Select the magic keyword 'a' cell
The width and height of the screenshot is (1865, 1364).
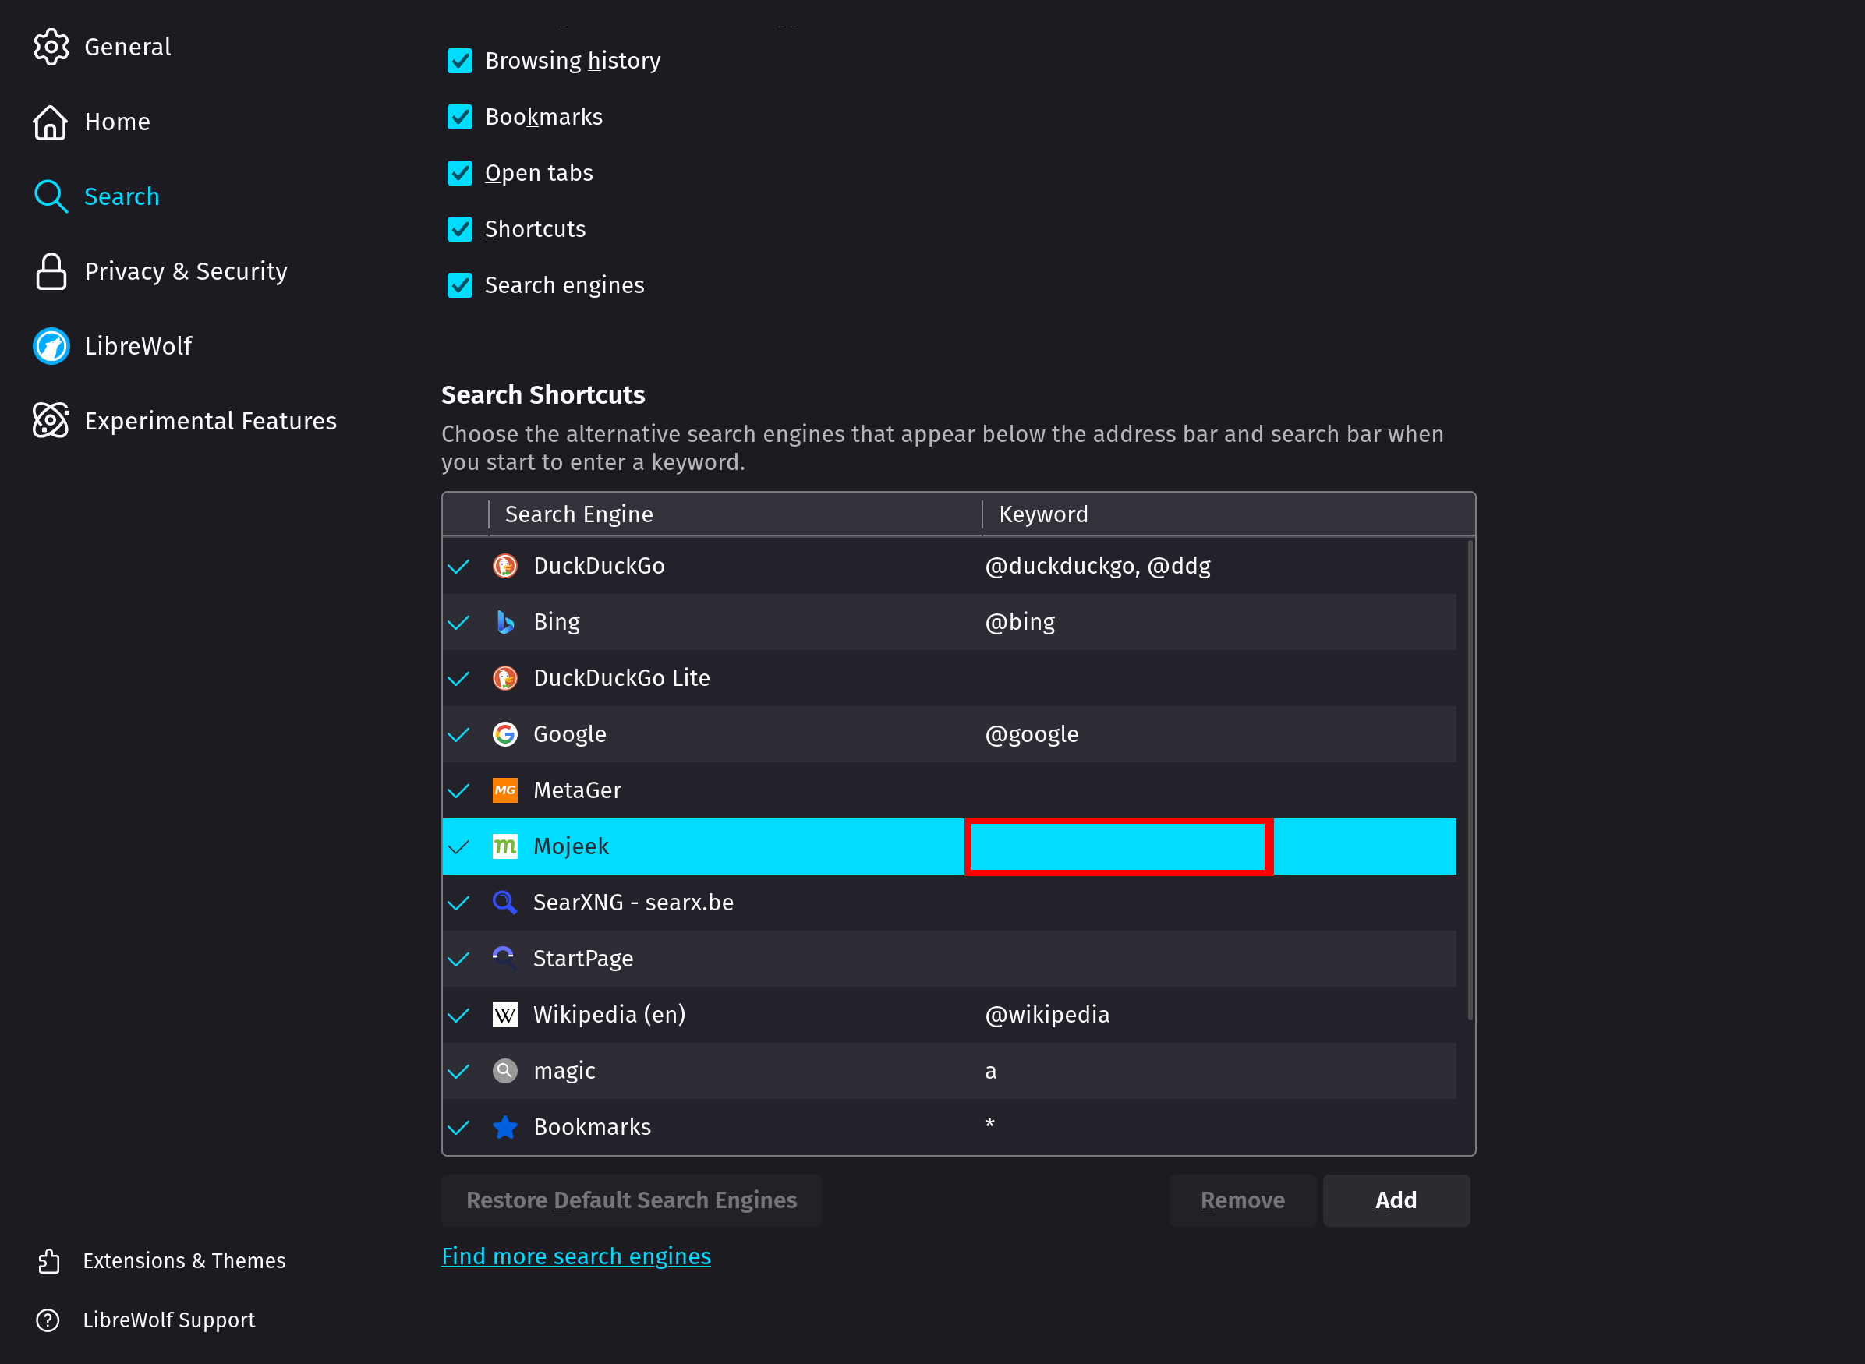990,1071
